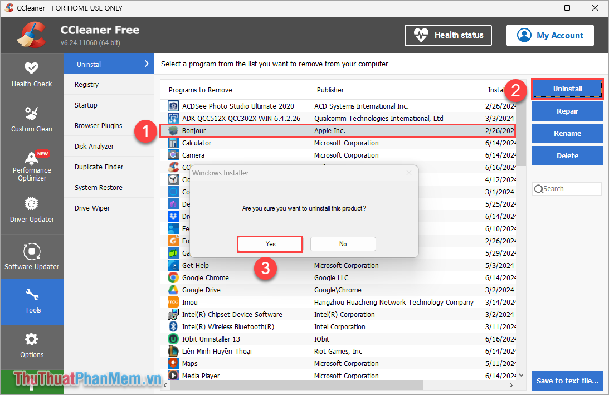Click publisher 'Riot Games, Inc'
The image size is (609, 395).
(x=338, y=351)
